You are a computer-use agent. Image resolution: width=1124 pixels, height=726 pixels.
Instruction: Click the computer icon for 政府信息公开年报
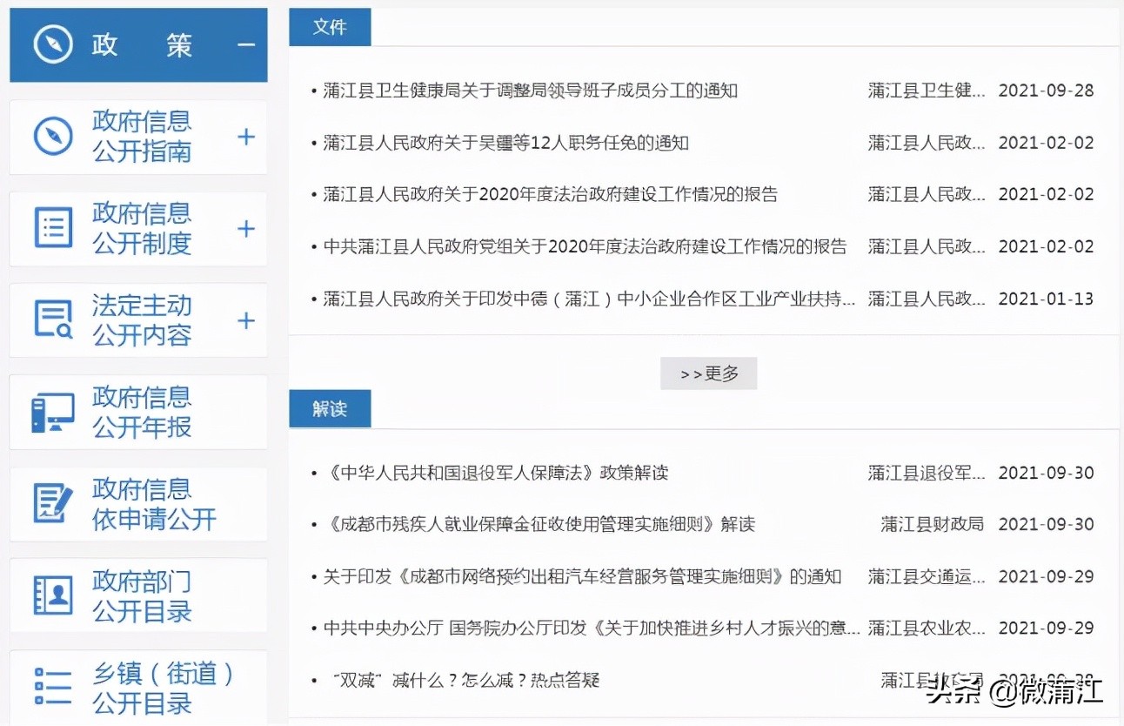pyautogui.click(x=55, y=411)
